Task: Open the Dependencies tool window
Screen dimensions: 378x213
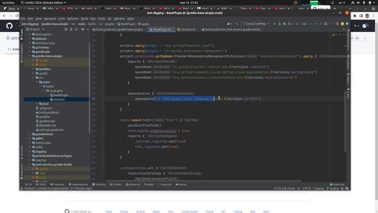Action: [79, 185]
